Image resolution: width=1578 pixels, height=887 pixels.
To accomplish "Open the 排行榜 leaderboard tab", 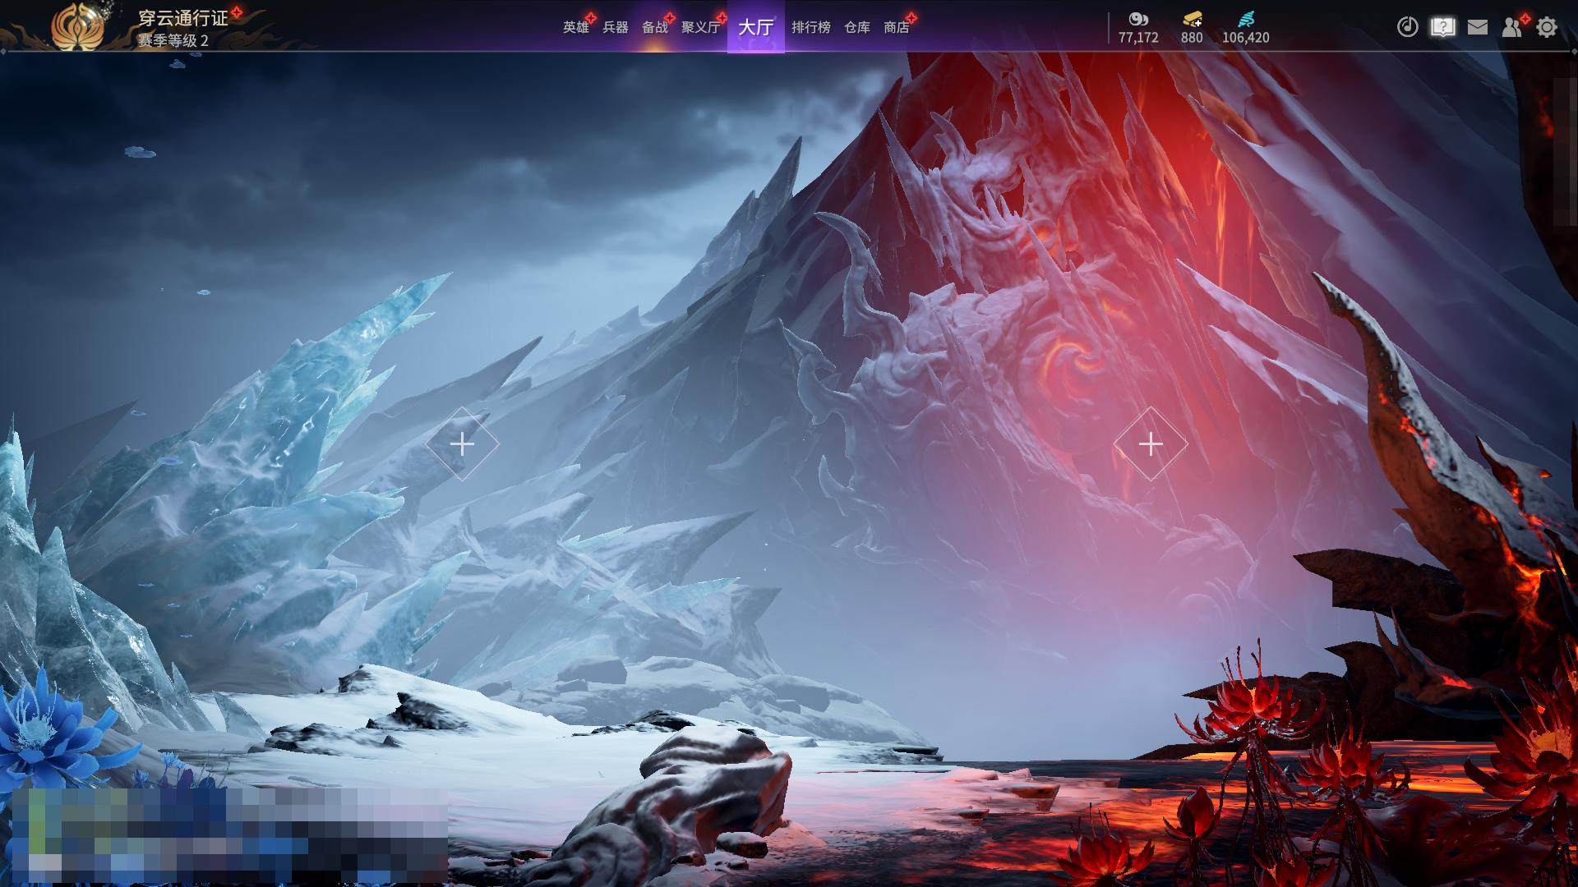I will [810, 27].
